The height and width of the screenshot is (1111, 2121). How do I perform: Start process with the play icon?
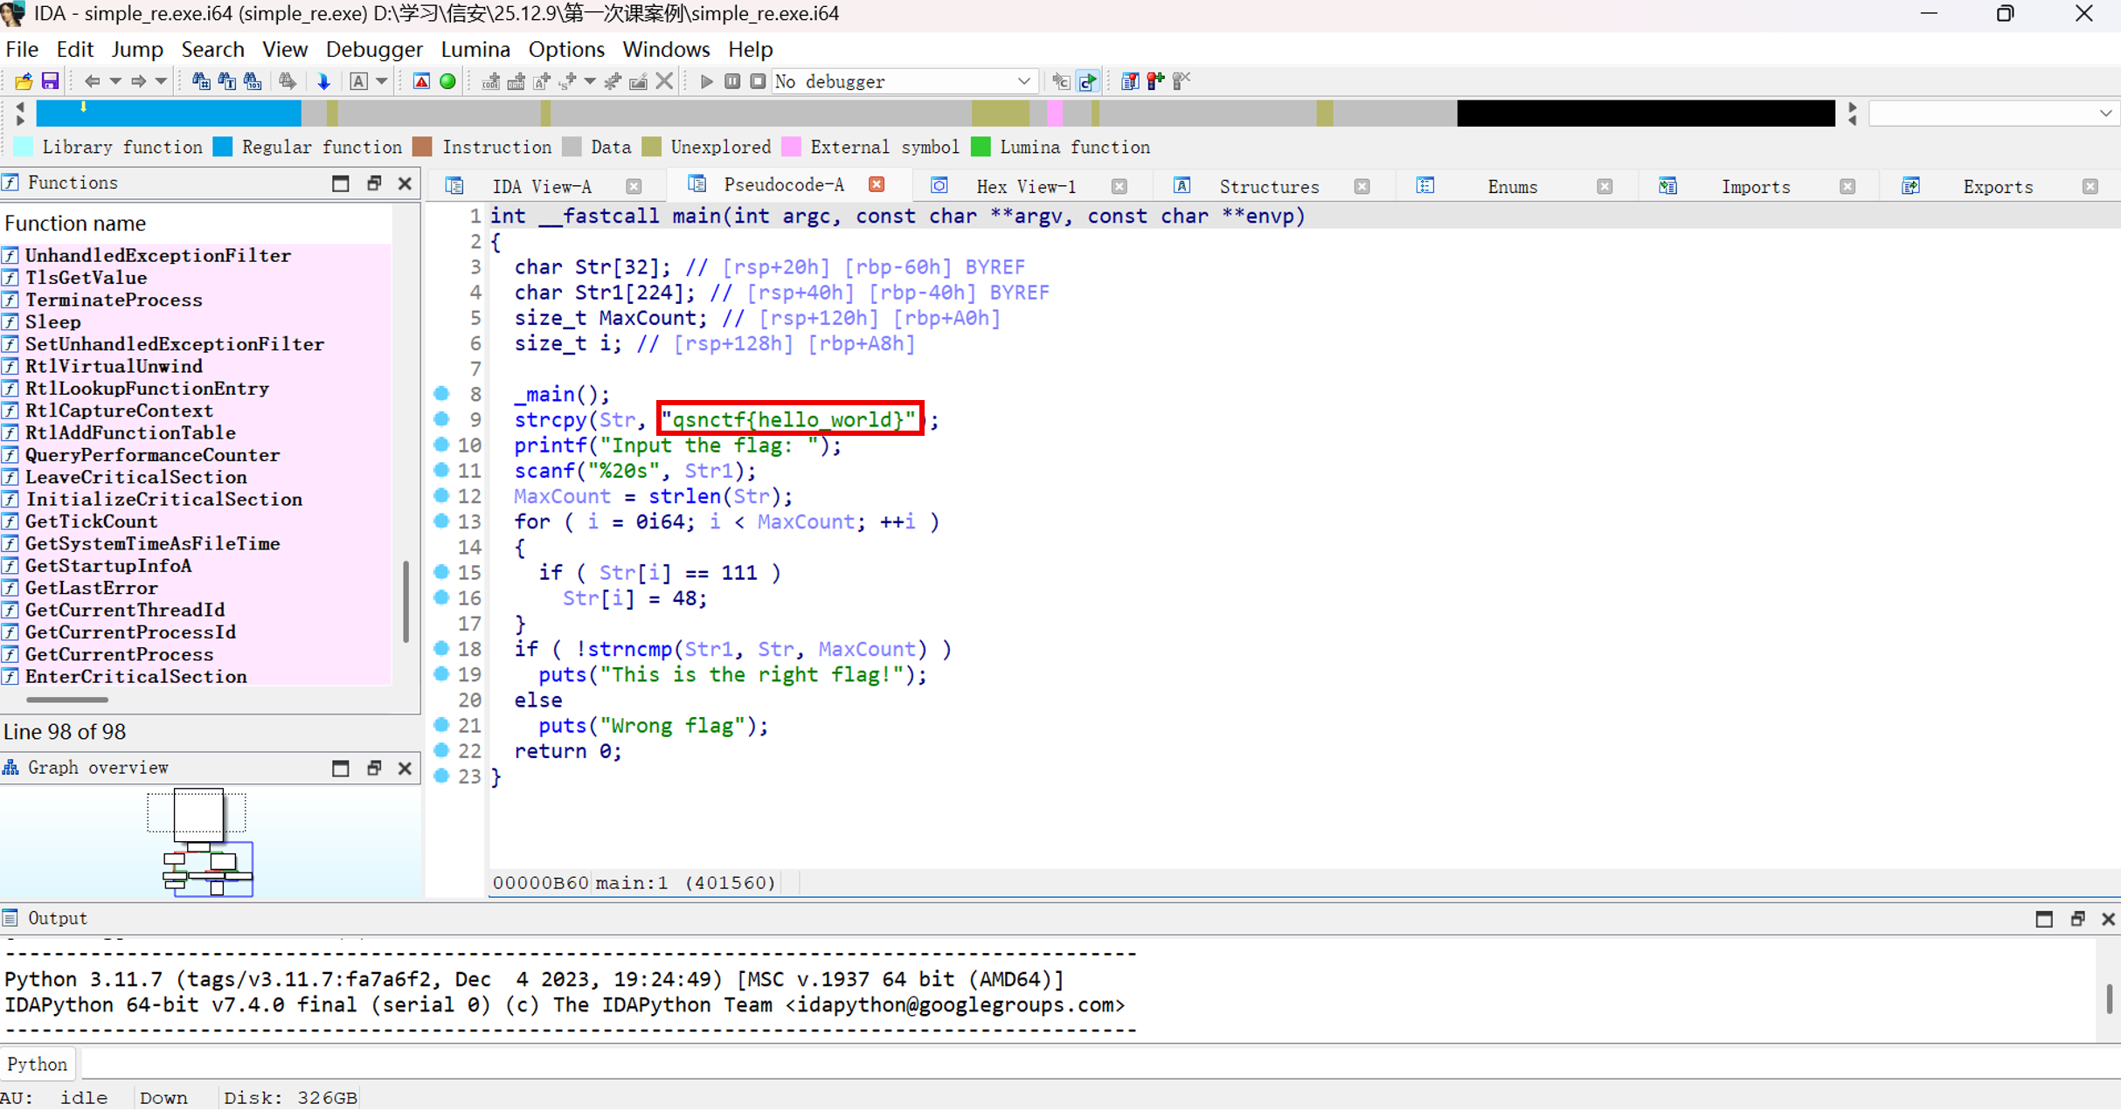click(x=707, y=81)
